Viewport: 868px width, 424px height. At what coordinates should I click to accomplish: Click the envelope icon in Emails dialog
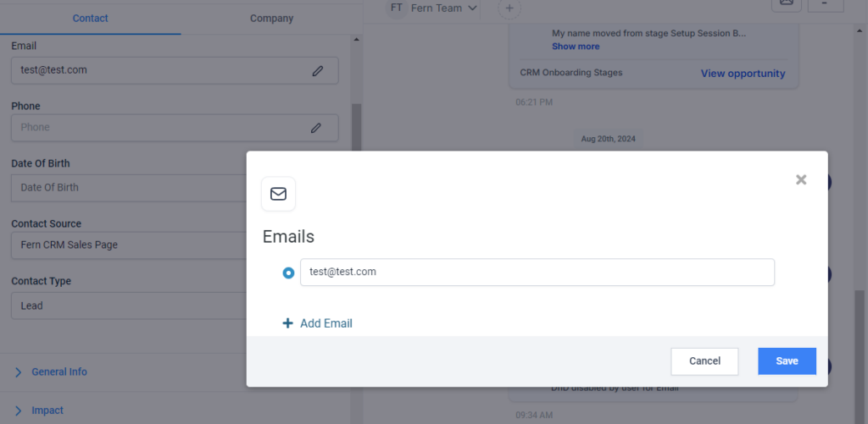click(278, 194)
